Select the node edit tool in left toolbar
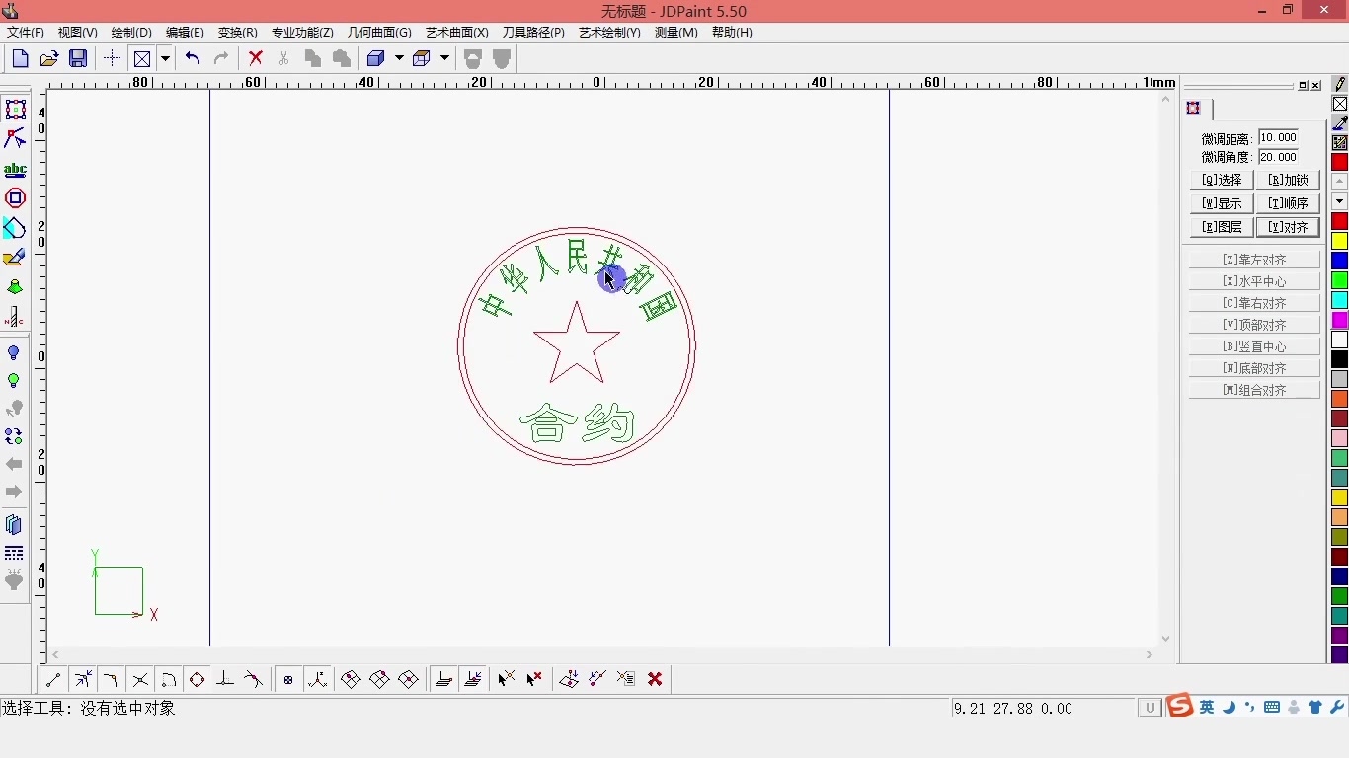Image resolution: width=1349 pixels, height=758 pixels. (x=15, y=139)
